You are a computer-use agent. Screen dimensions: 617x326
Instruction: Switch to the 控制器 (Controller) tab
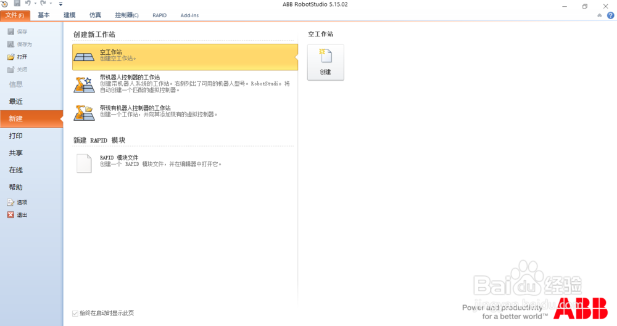coord(126,15)
